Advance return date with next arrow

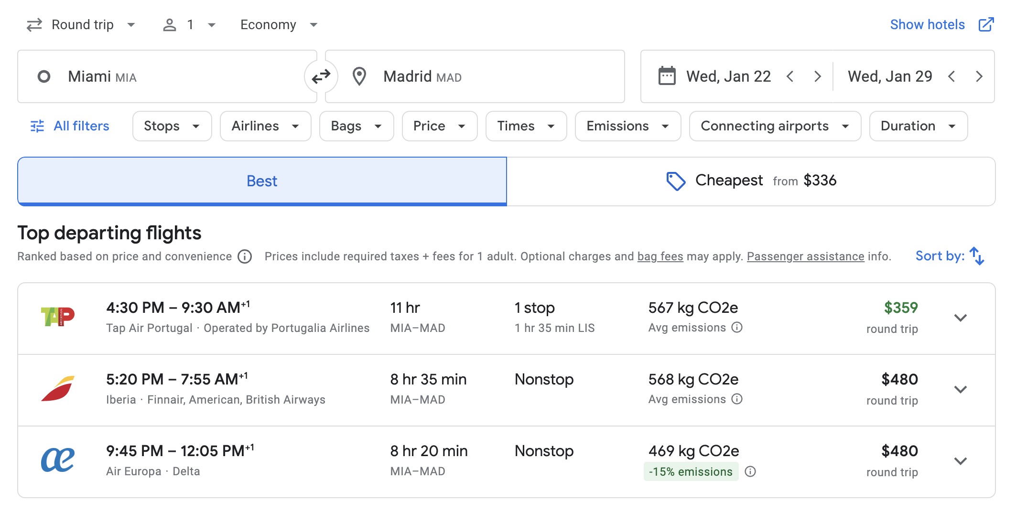pos(979,76)
